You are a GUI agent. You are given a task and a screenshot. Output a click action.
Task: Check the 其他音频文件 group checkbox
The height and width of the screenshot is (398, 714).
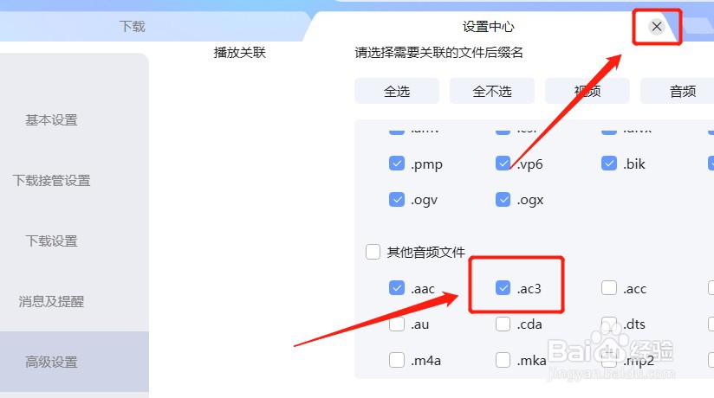coord(373,252)
